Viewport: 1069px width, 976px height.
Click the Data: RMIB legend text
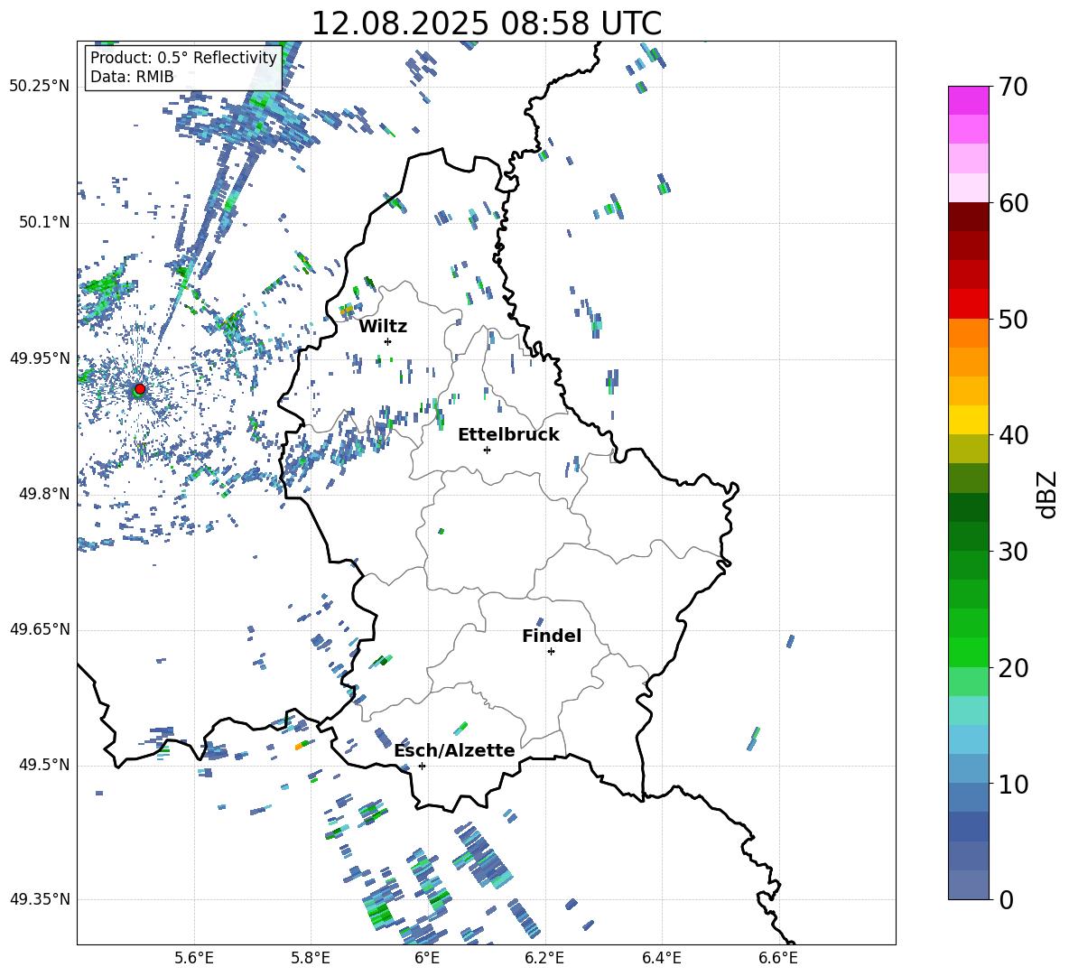pyautogui.click(x=132, y=77)
